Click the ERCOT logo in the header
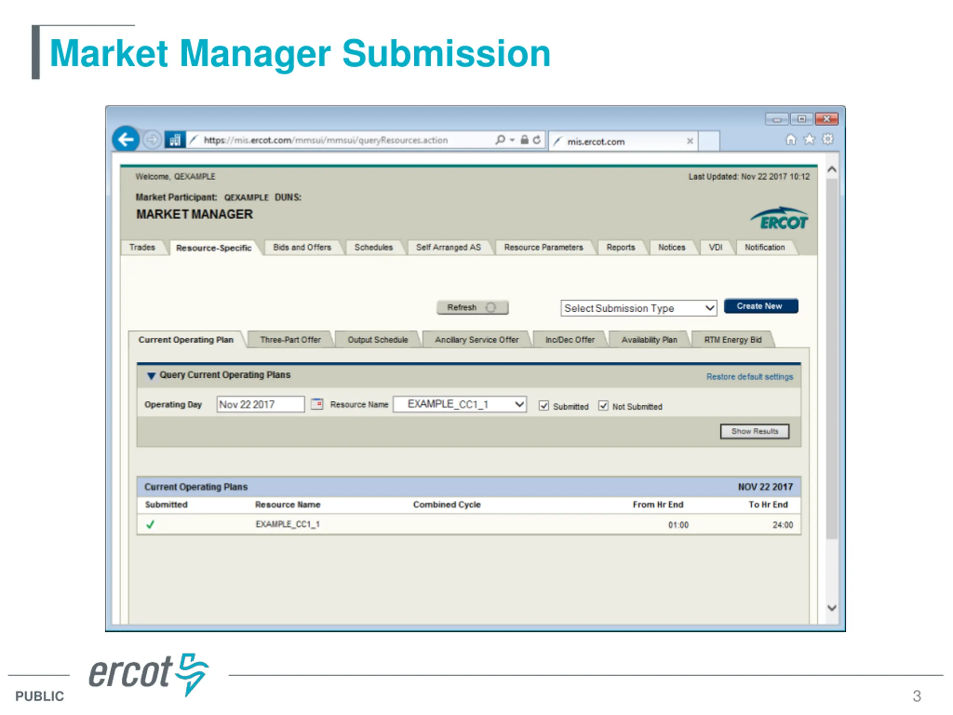The width and height of the screenshot is (953, 715). point(779,219)
